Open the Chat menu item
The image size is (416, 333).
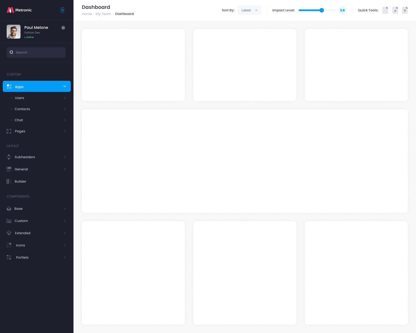tap(19, 120)
